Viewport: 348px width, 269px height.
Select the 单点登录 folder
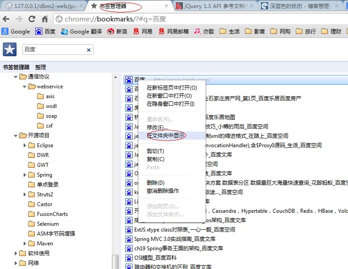44,184
